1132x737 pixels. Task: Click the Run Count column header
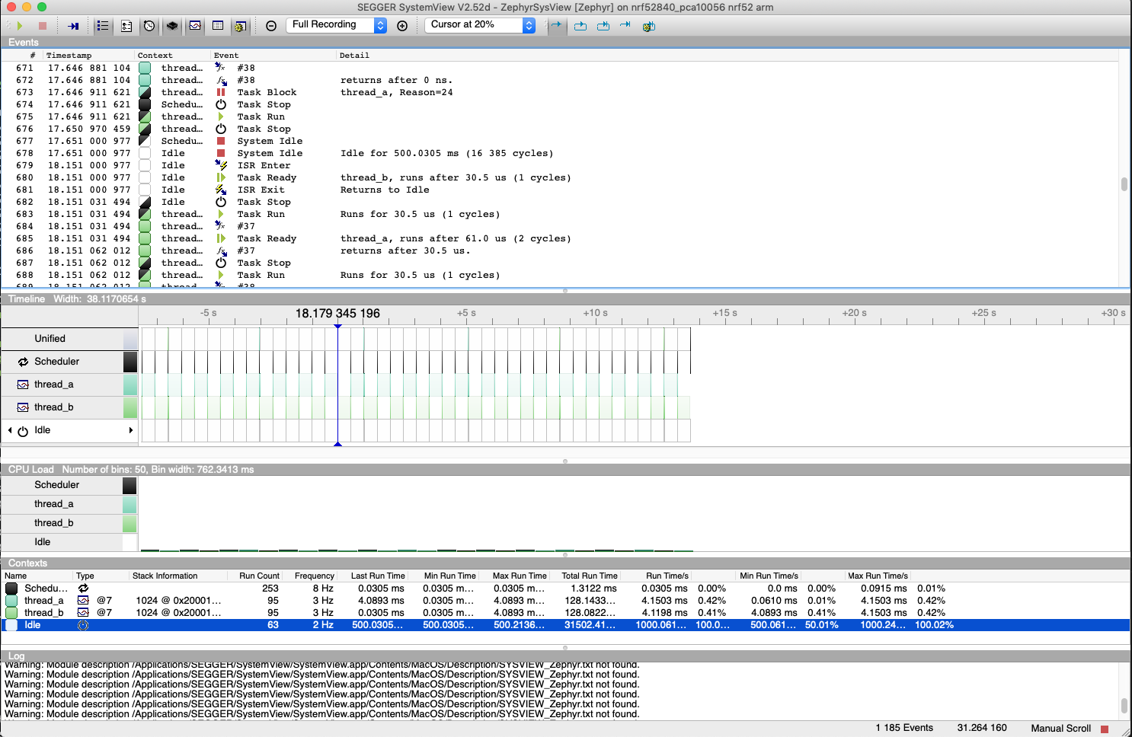point(259,576)
